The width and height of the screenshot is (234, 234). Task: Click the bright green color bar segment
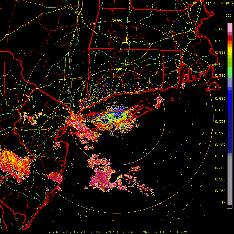click(x=230, y=71)
